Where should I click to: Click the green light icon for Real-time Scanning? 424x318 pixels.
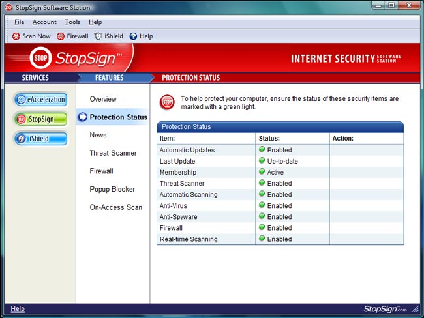coord(262,238)
